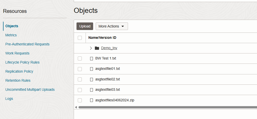Open Metrics in the Resources menu

(11, 35)
